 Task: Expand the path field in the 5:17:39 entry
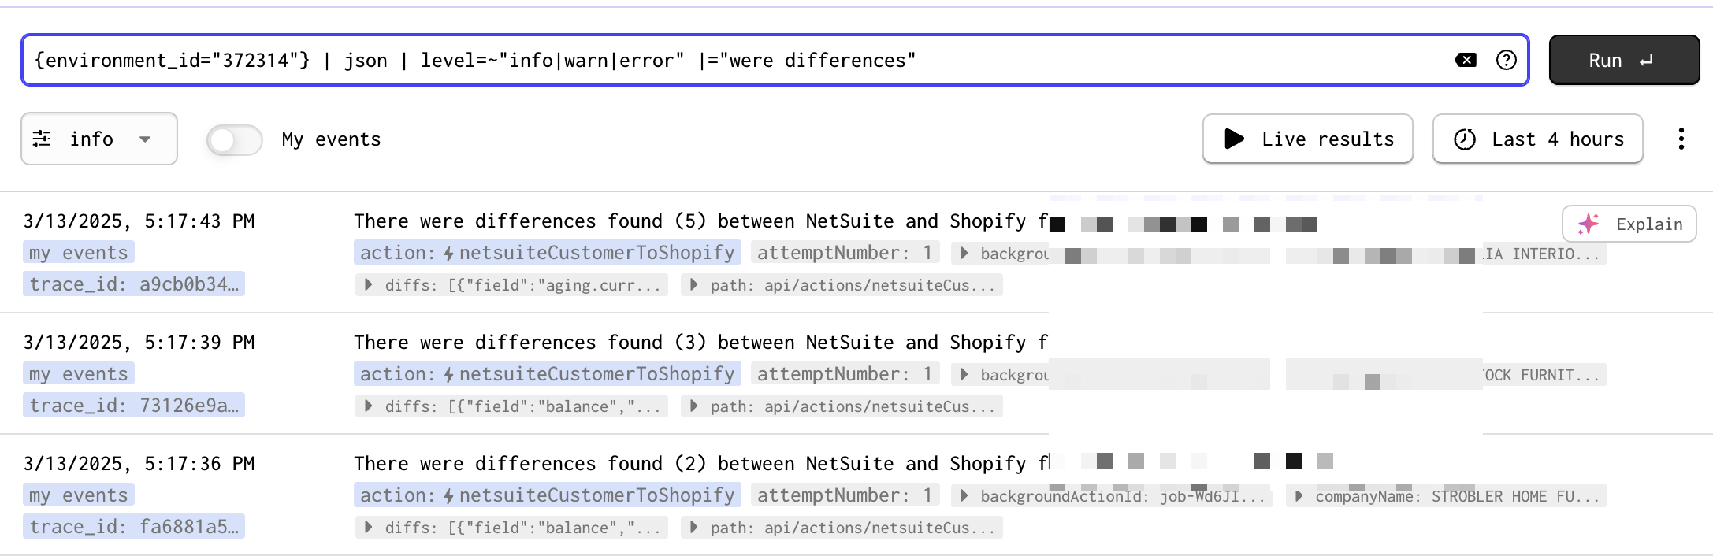842,406
